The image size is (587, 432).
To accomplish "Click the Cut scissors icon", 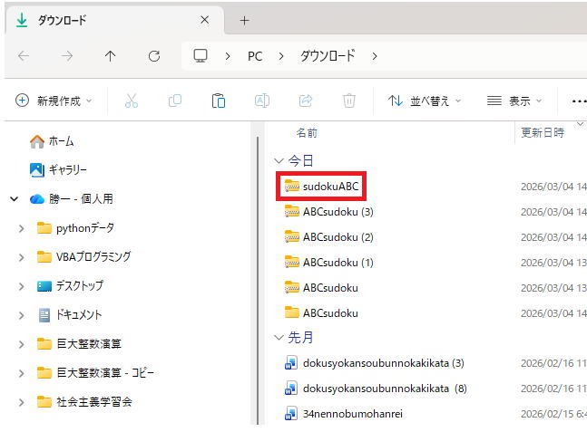I will (132, 101).
